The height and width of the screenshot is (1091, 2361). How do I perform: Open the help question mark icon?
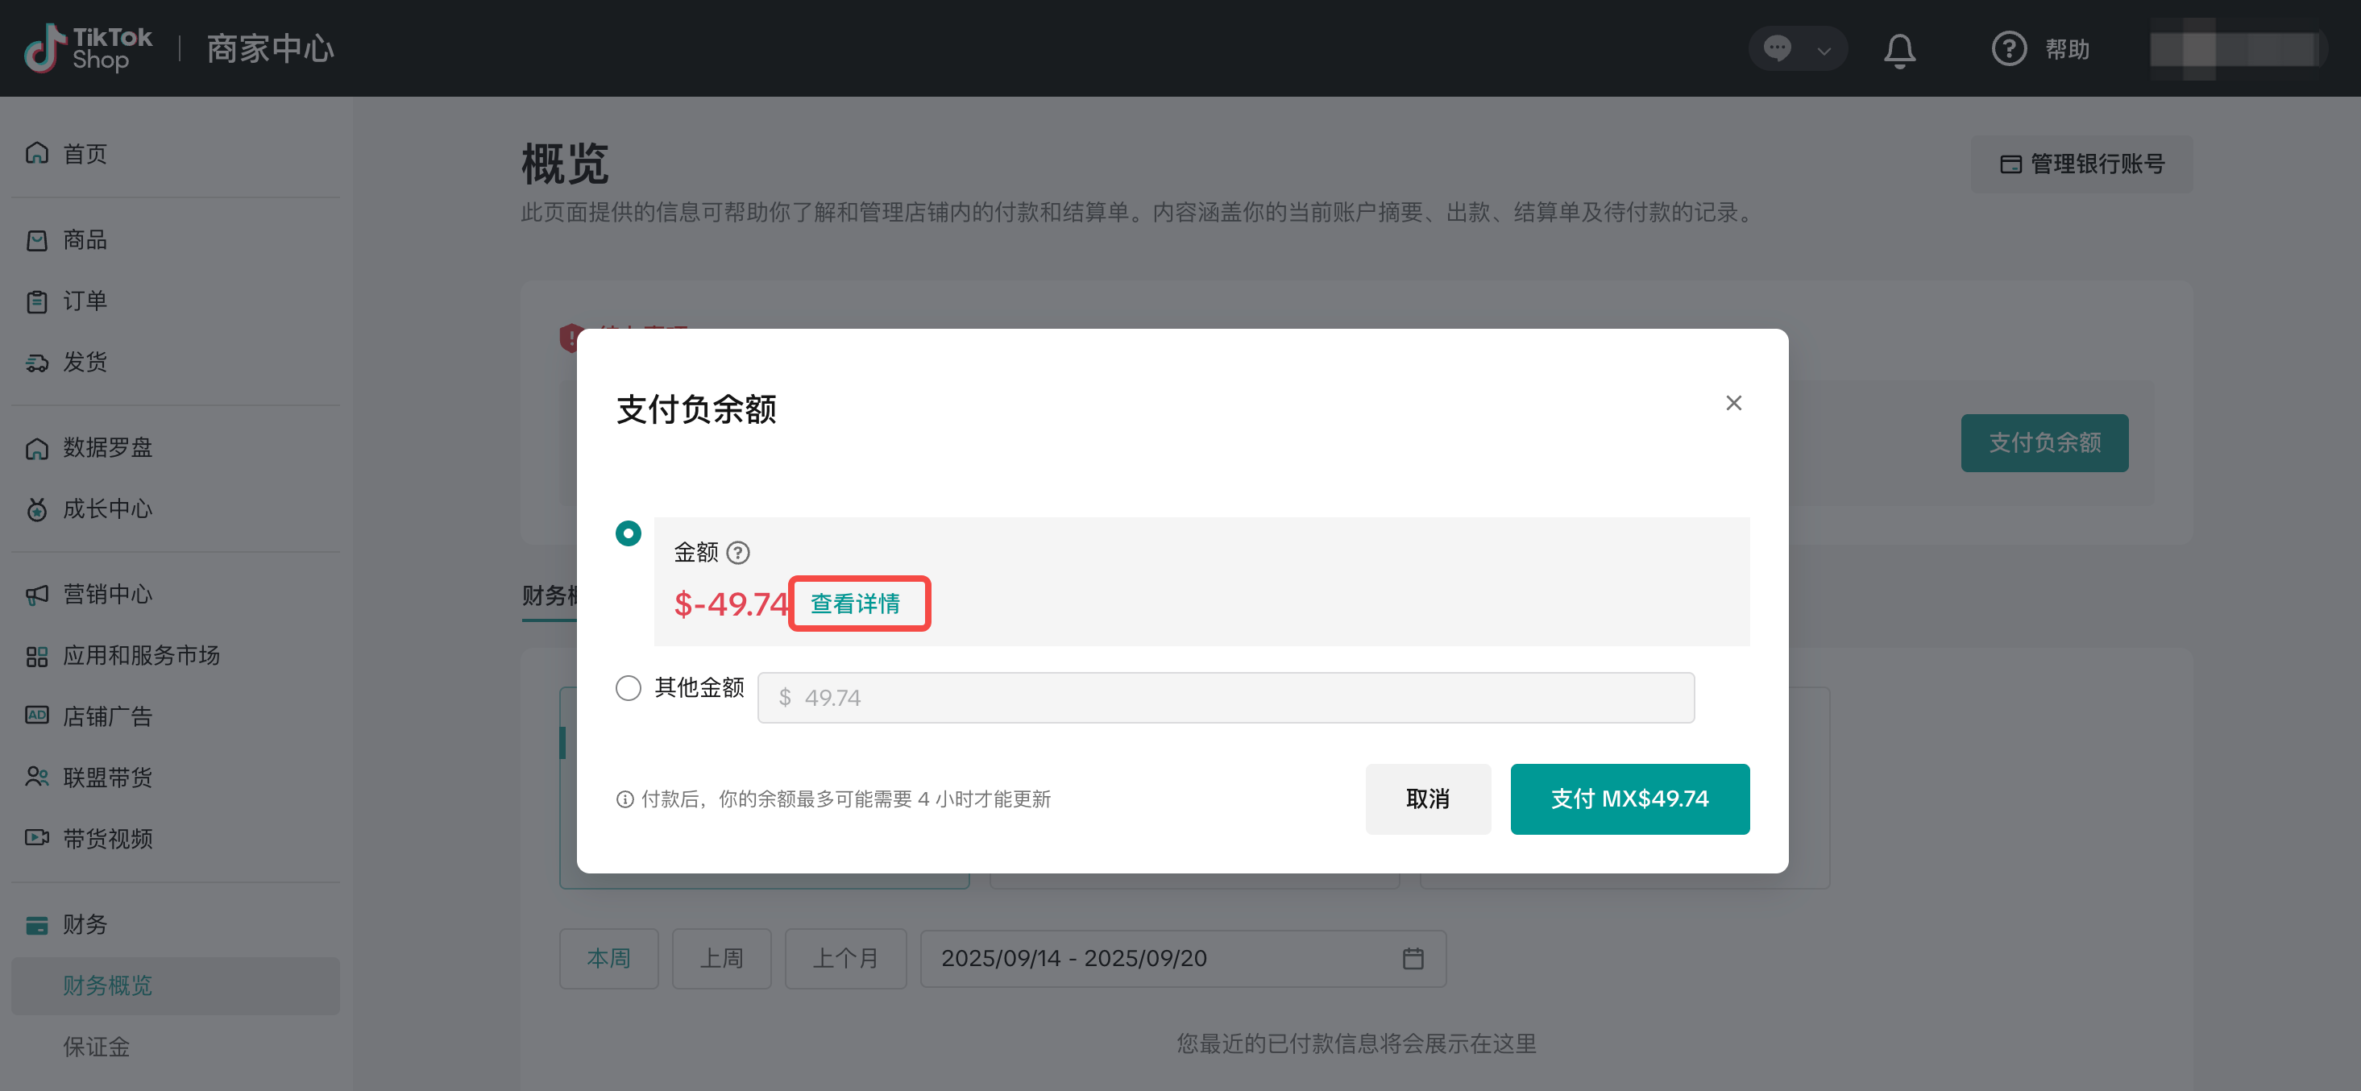click(x=2008, y=48)
